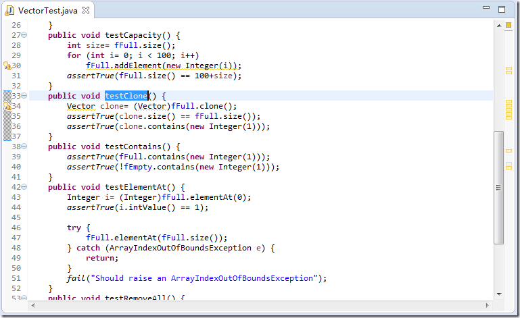520x318 pixels.
Task: Click the testContains method name
Action: tap(133, 147)
